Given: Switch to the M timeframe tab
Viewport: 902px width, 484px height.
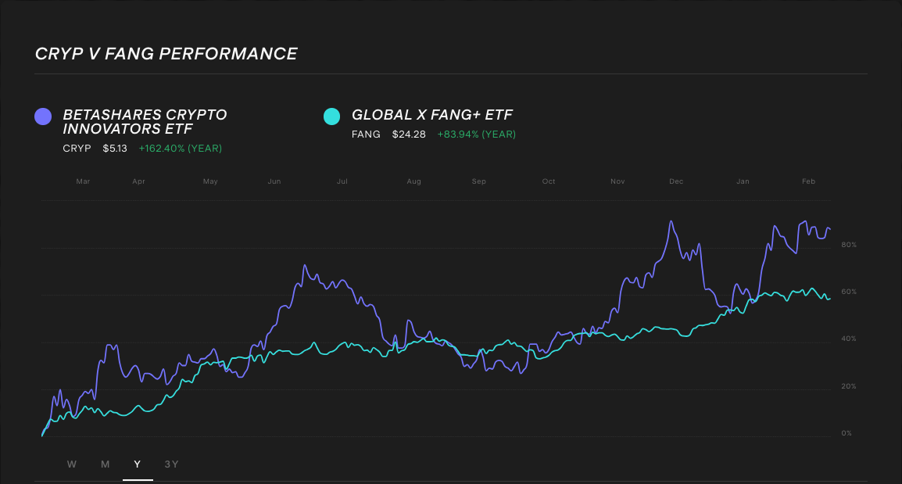Looking at the screenshot, I should tap(105, 464).
